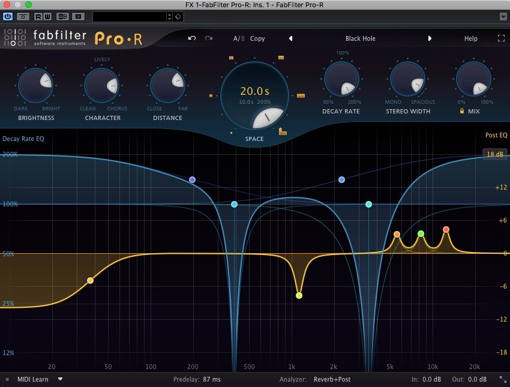This screenshot has height=387, width=510.
Task: Click the 20.0 s decay time value
Action: coord(254,91)
